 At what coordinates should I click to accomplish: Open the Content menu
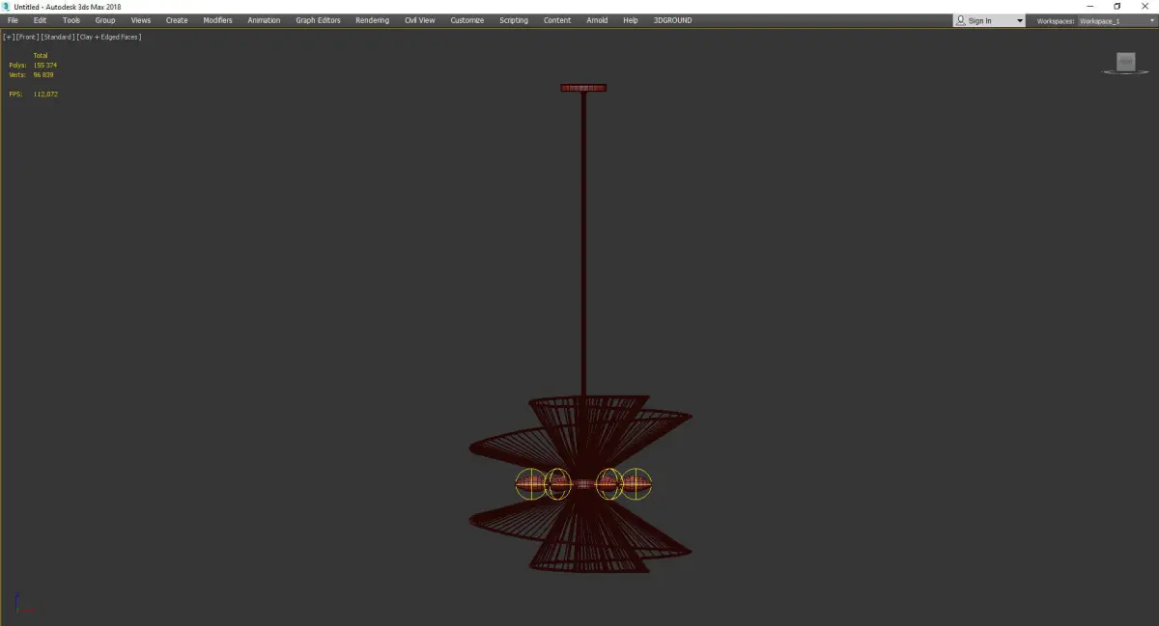coord(557,20)
